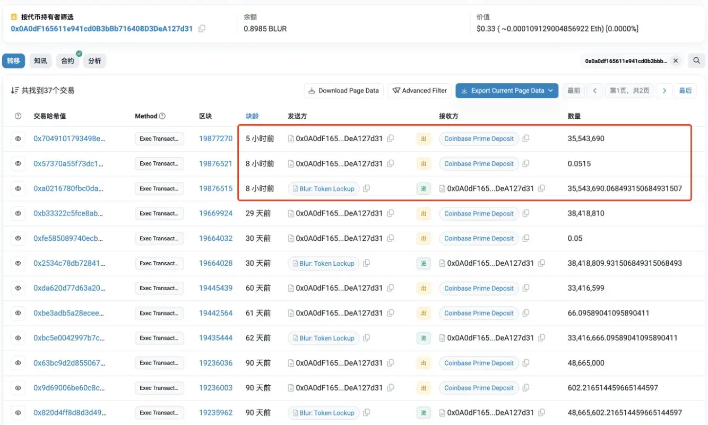Switch to the 分析 tab

pos(94,60)
